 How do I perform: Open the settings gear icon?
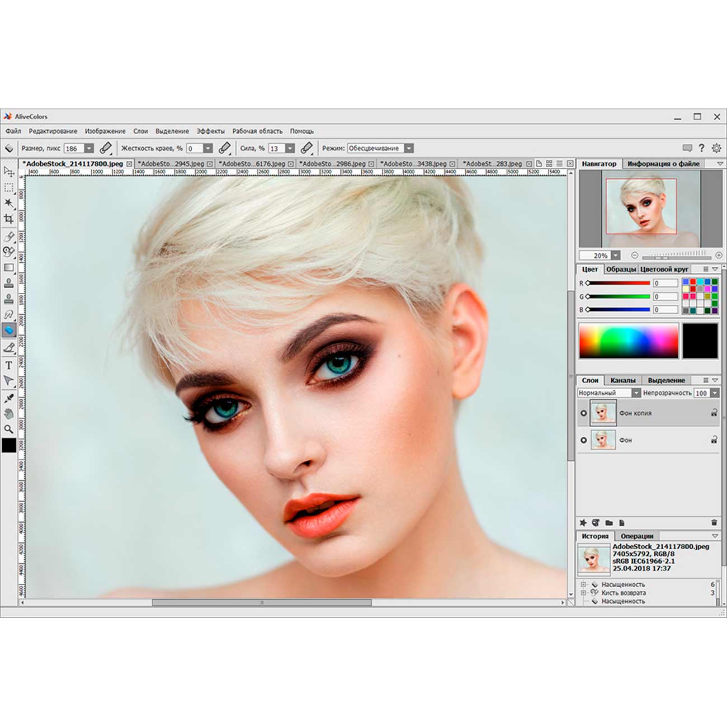[x=716, y=148]
